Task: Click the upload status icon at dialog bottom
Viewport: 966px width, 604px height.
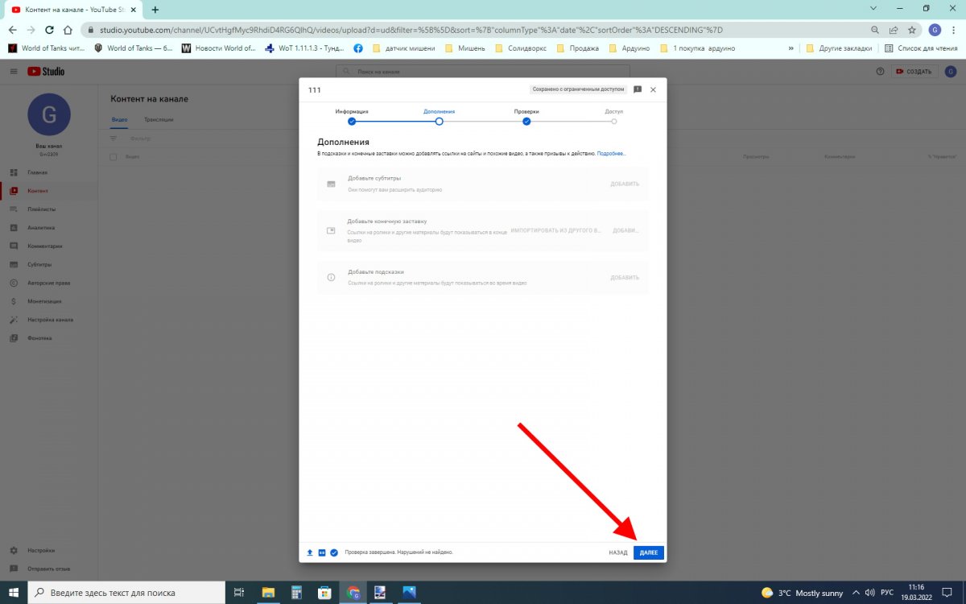Action: tap(310, 552)
